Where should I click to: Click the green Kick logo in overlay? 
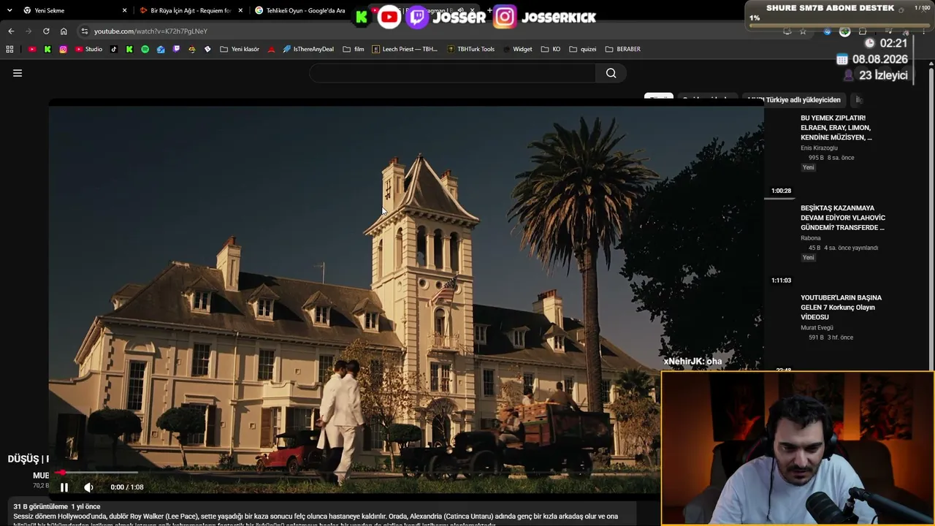click(x=362, y=18)
